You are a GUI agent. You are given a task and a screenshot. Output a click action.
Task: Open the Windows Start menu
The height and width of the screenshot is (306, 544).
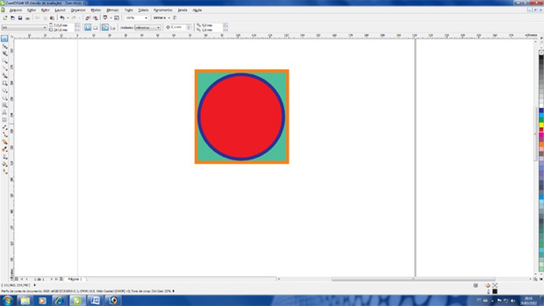[x=7, y=300]
